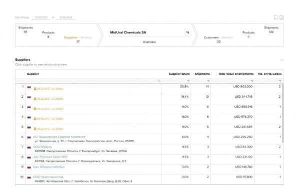The image size is (300, 193).
Task: Open supplier link in row 10
Action: [48, 177]
